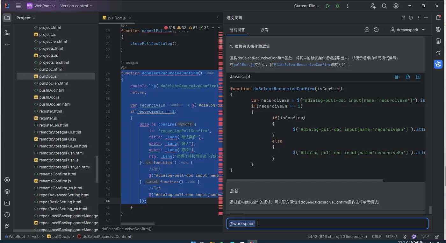Click the code block horizontal scrollbar in chat
This screenshot has width=446, height=243.
pyautogui.click(x=305, y=180)
